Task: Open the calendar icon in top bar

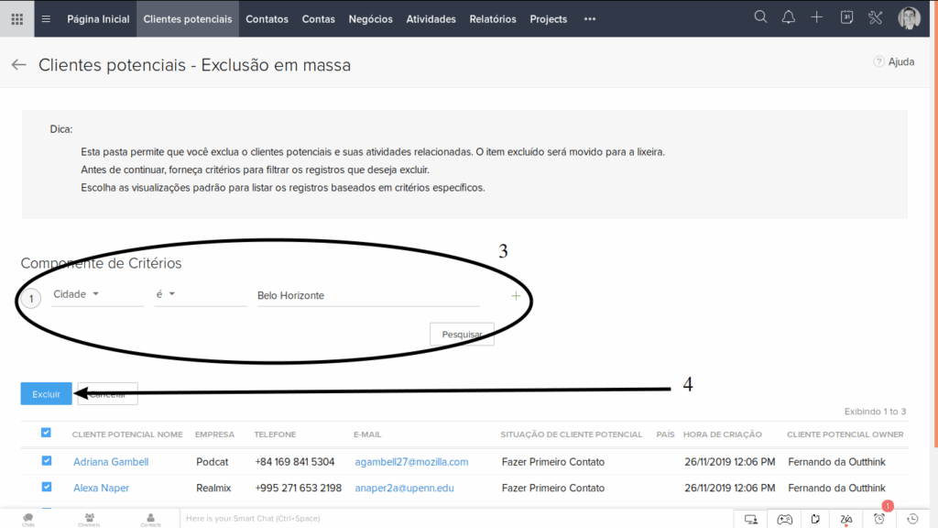Action: 846,17
